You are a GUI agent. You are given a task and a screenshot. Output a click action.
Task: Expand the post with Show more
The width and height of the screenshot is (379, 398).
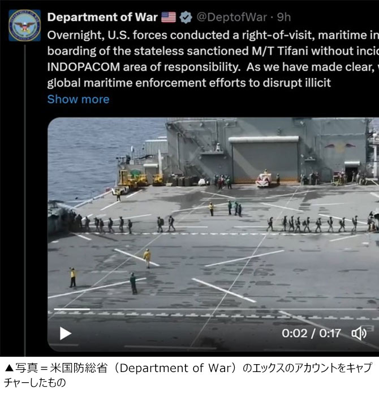click(x=78, y=99)
